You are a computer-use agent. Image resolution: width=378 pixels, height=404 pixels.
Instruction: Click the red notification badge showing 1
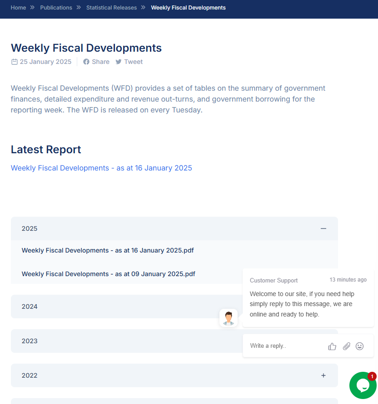pos(372,376)
